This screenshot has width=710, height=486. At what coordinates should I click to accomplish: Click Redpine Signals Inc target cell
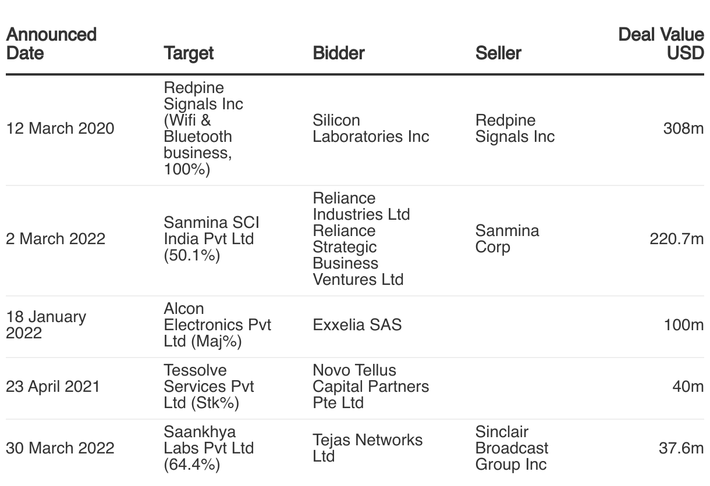[203, 128]
